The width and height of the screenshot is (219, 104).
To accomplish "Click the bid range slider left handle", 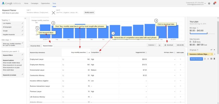I will click(190, 33).
